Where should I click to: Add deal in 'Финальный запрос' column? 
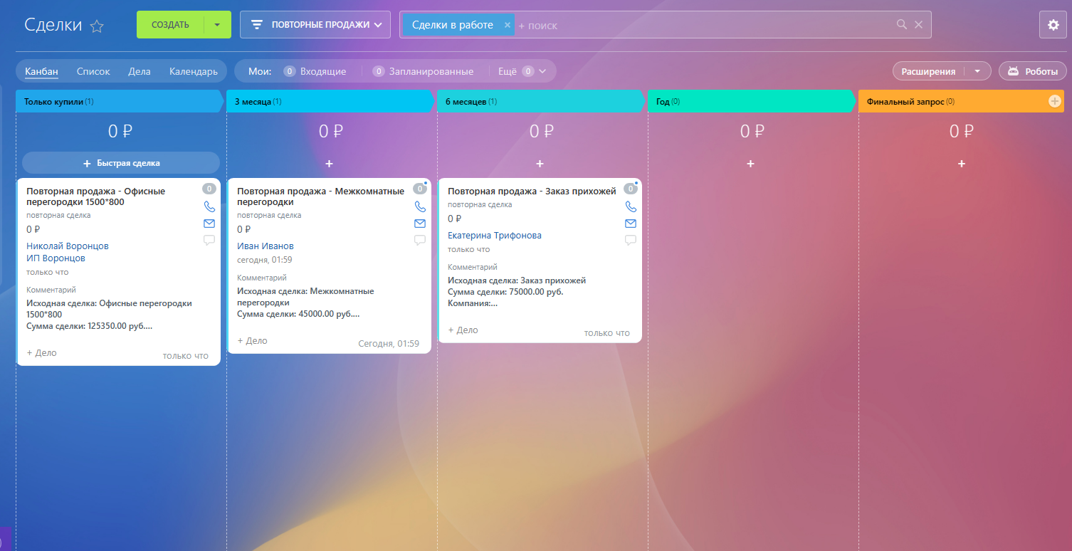[961, 164]
